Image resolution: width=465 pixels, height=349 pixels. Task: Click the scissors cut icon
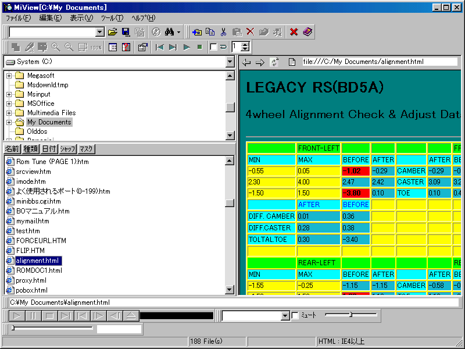(x=223, y=32)
